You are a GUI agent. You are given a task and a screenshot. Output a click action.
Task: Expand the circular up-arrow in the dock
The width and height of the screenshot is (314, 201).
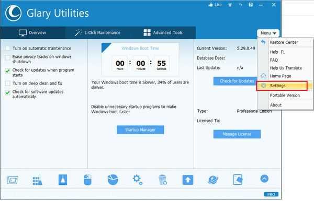[264, 179]
